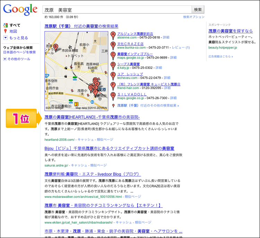Viewport: 260px width, 238px height.
Task: Open アルジェンヌ茂原駅前店 listing
Action: 135,34
